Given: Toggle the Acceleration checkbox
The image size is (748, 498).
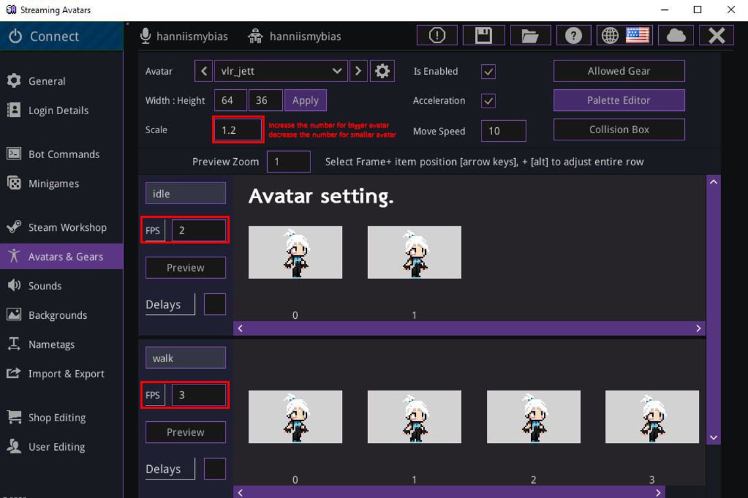Looking at the screenshot, I should pyautogui.click(x=488, y=100).
